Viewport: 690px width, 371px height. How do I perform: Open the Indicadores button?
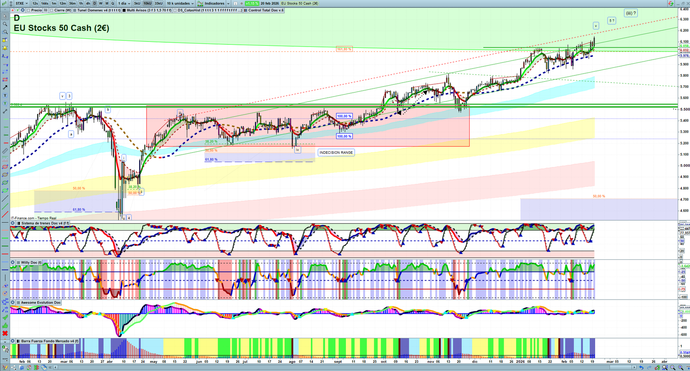pos(214,3)
